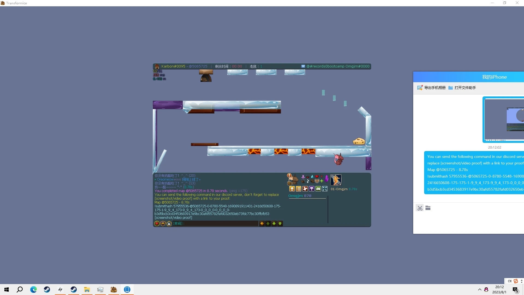Select the clapping hands emote

(x=303, y=181)
